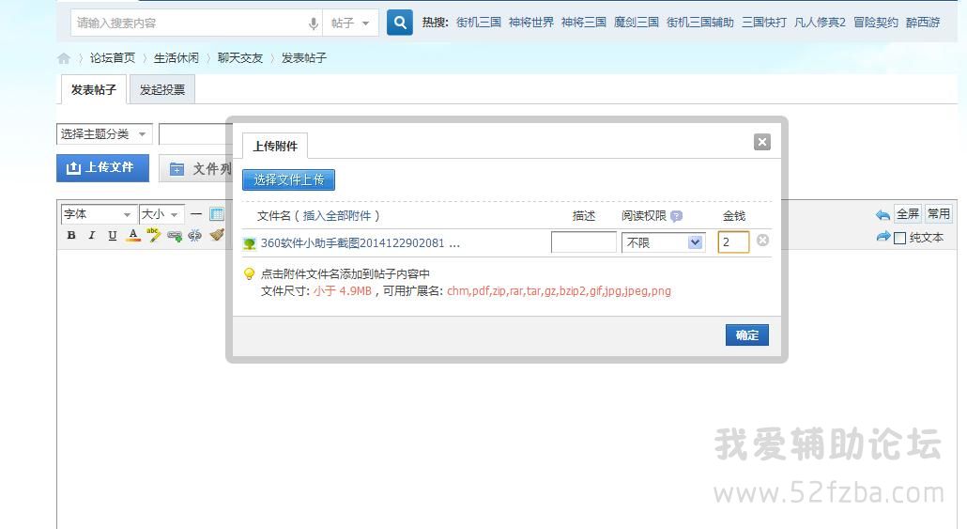Screen dimensions: 967x529
Task: Go to 论坛首页 in breadcrumb
Action: click(113, 58)
